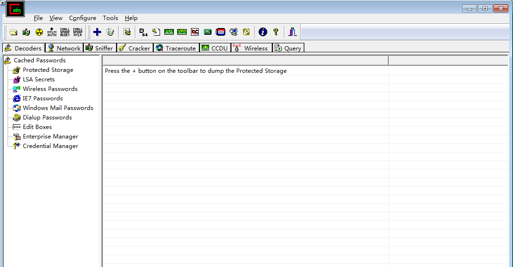Open the VNC password decoder icon
This screenshot has width=513, height=267.
[195, 32]
